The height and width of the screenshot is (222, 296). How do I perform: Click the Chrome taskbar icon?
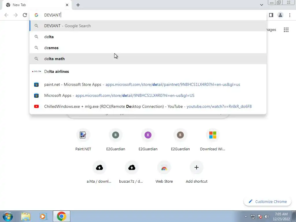coord(61,216)
